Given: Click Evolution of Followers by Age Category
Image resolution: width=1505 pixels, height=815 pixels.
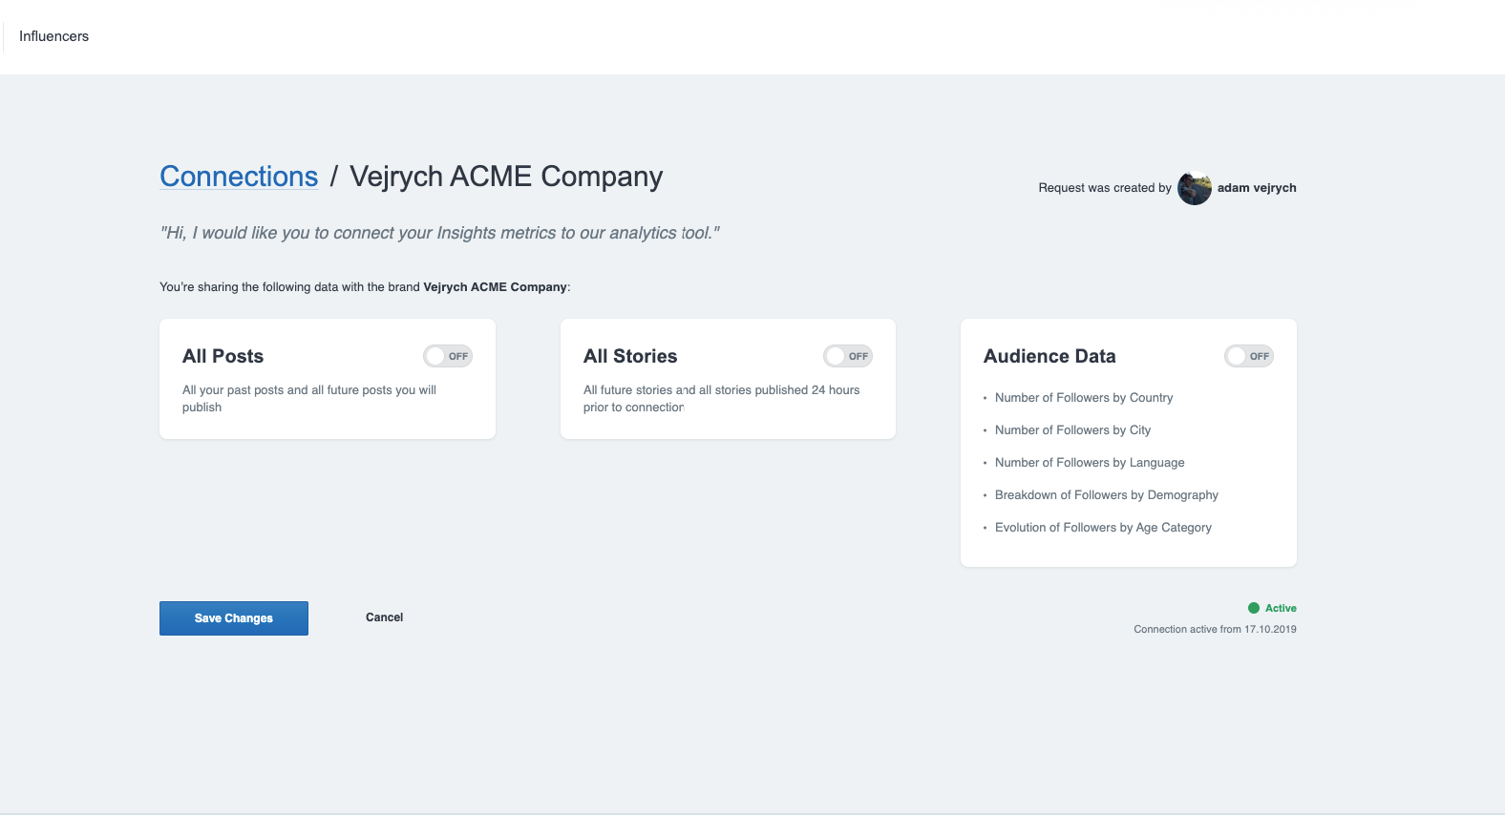Looking at the screenshot, I should point(1103,528).
